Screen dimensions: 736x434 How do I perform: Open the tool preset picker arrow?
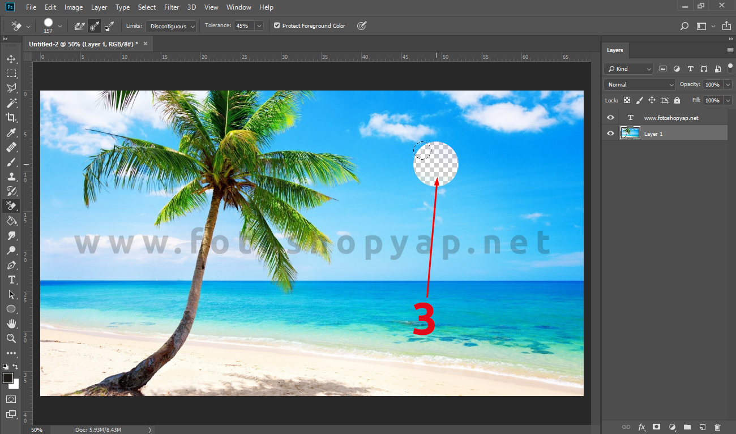click(28, 26)
